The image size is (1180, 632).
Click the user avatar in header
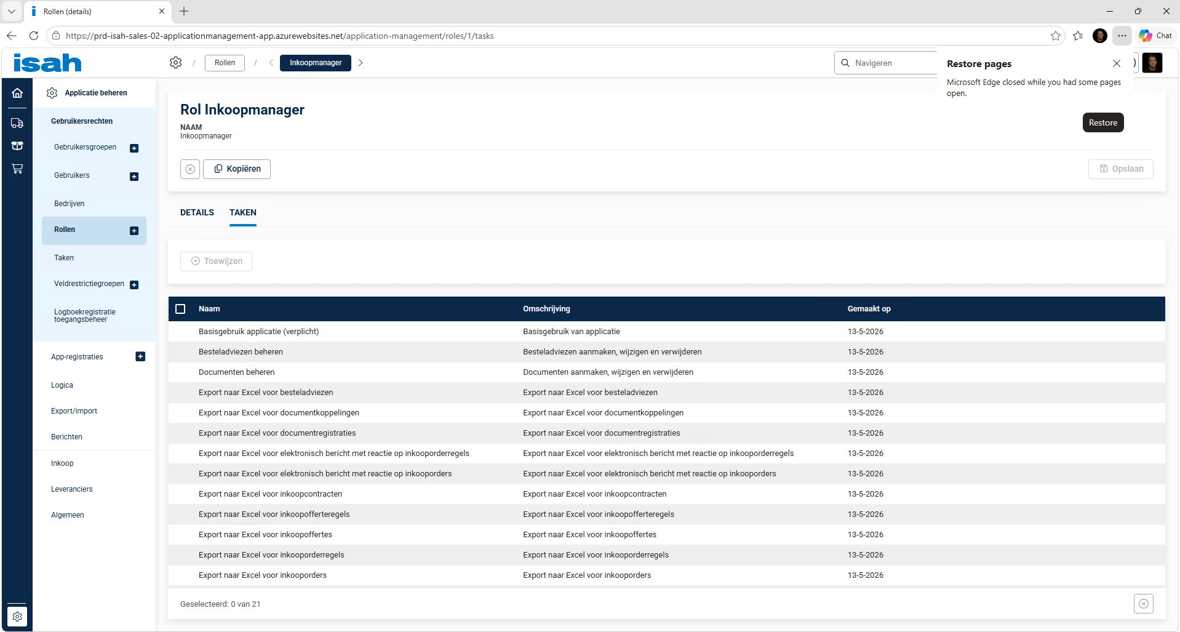click(x=1152, y=63)
